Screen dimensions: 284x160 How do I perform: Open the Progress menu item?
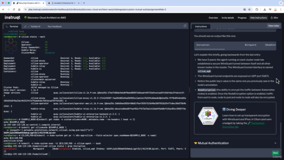242,18
